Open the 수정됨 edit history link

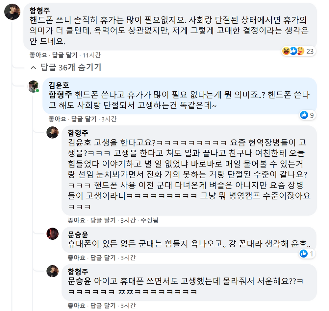[x=149, y=220]
